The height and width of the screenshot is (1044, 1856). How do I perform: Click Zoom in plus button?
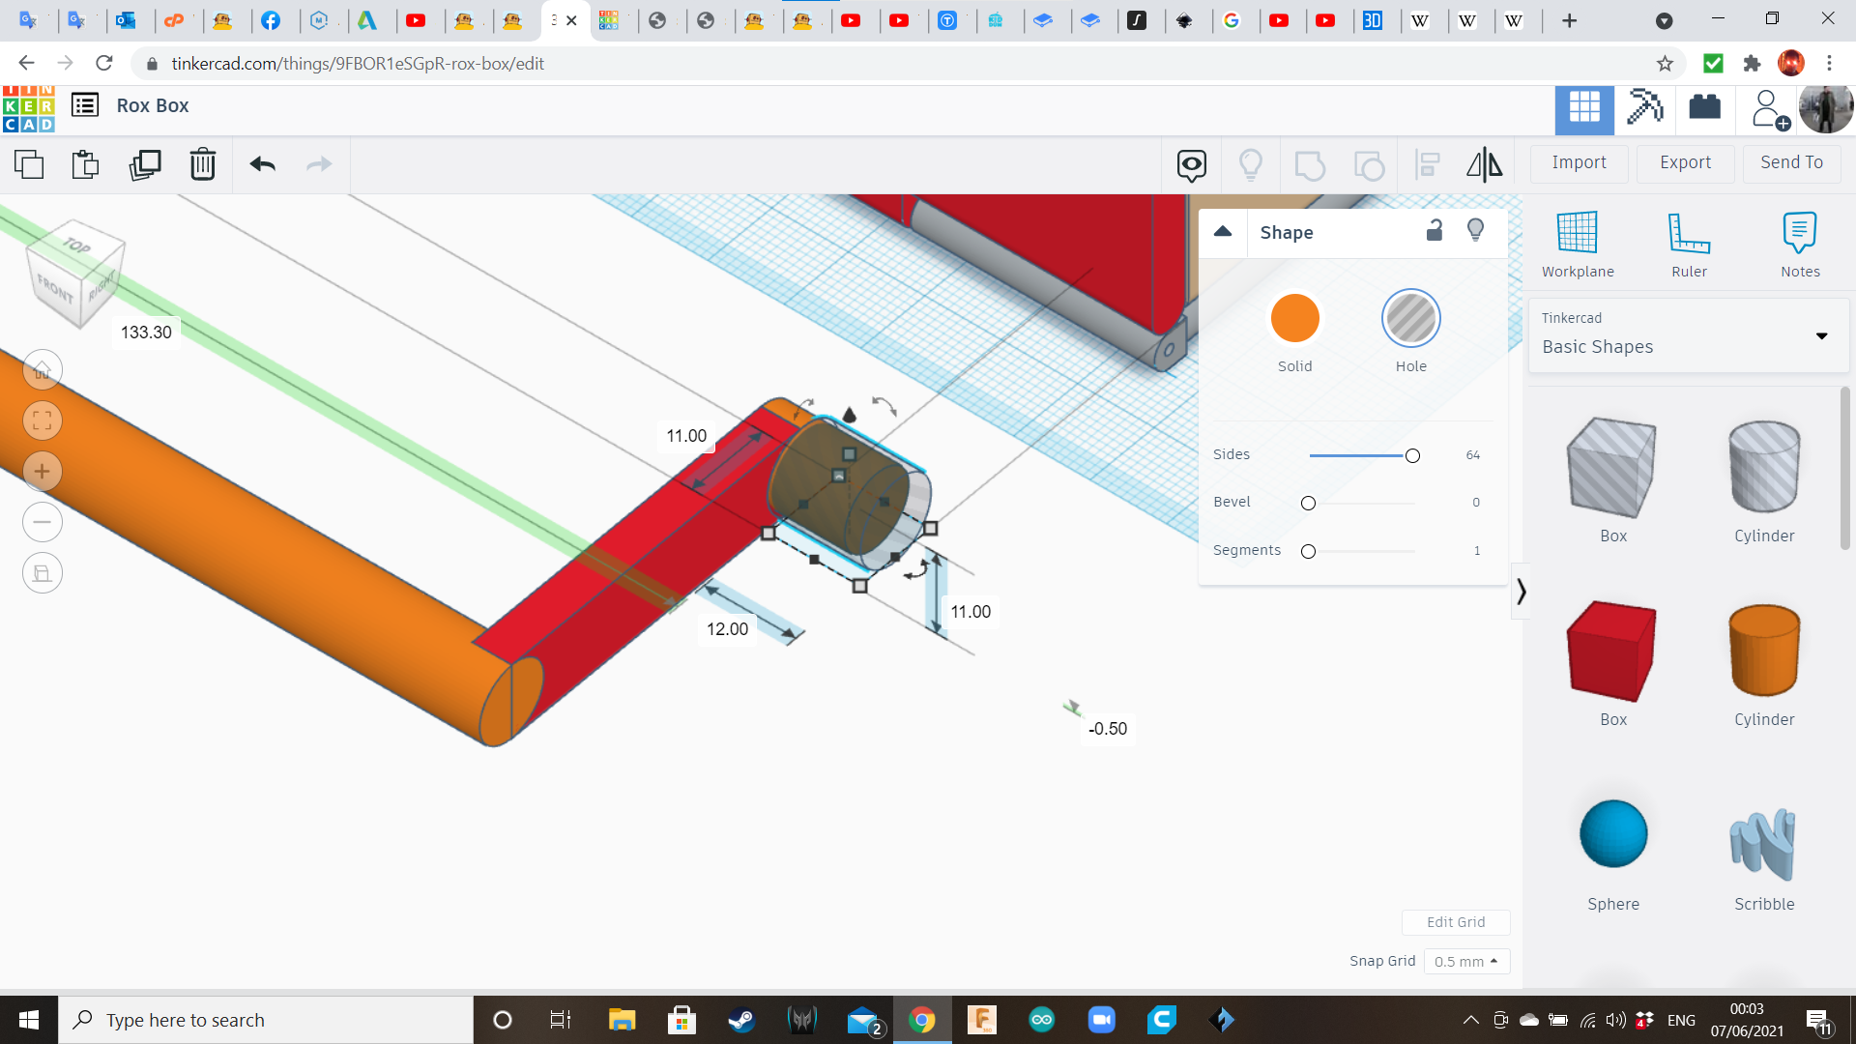tap(43, 472)
